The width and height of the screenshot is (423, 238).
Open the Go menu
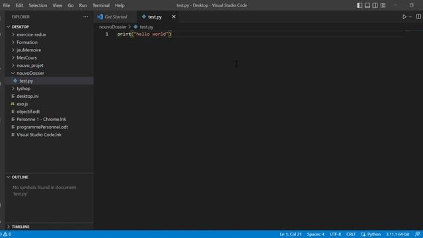coord(71,5)
